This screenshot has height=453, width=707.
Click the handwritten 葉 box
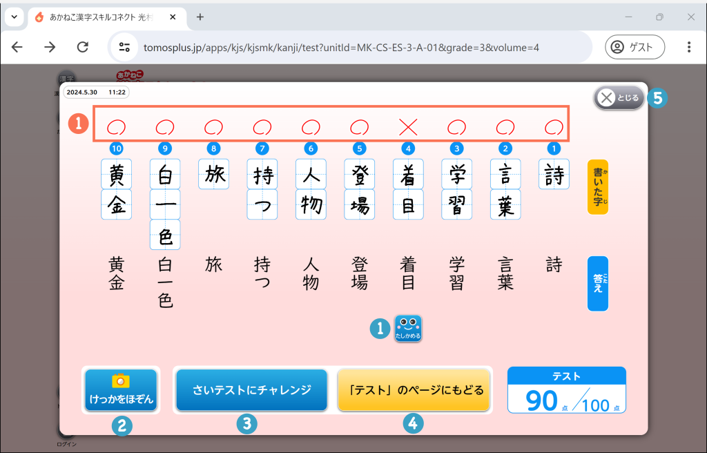point(505,204)
